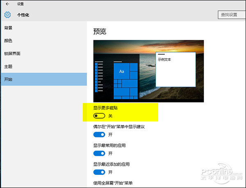Select 颜色 in the sidebar
The width and height of the screenshot is (246, 188).
pyautogui.click(x=8, y=41)
